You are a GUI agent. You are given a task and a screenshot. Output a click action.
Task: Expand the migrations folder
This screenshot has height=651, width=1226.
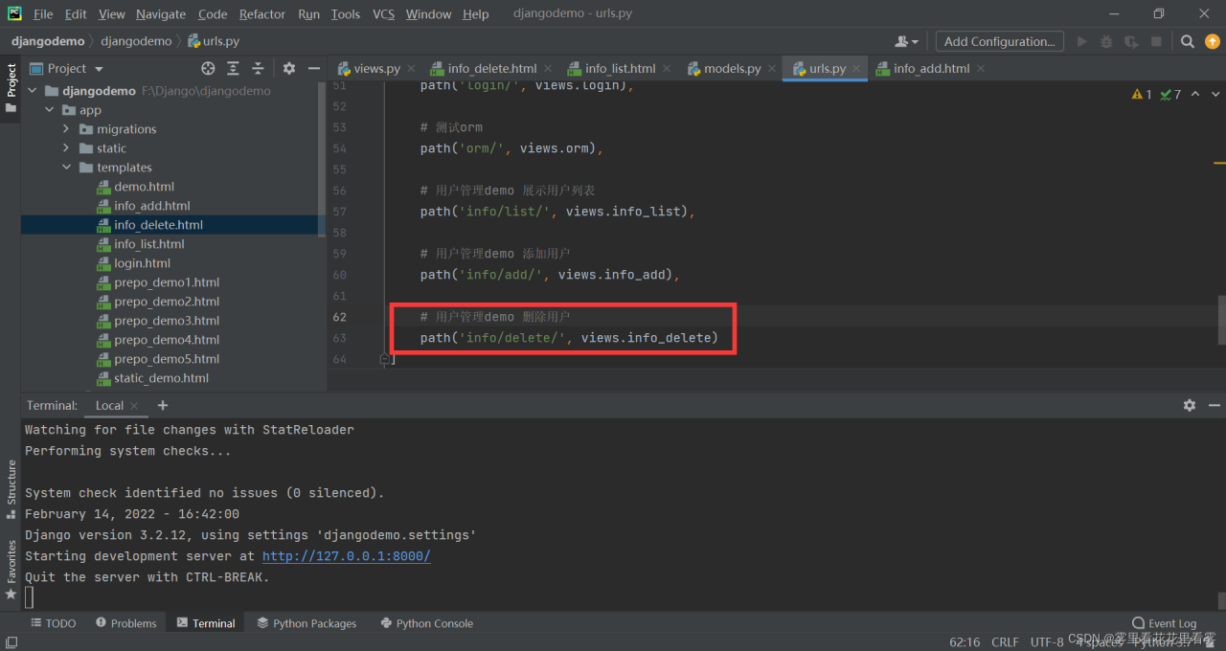[x=66, y=129]
